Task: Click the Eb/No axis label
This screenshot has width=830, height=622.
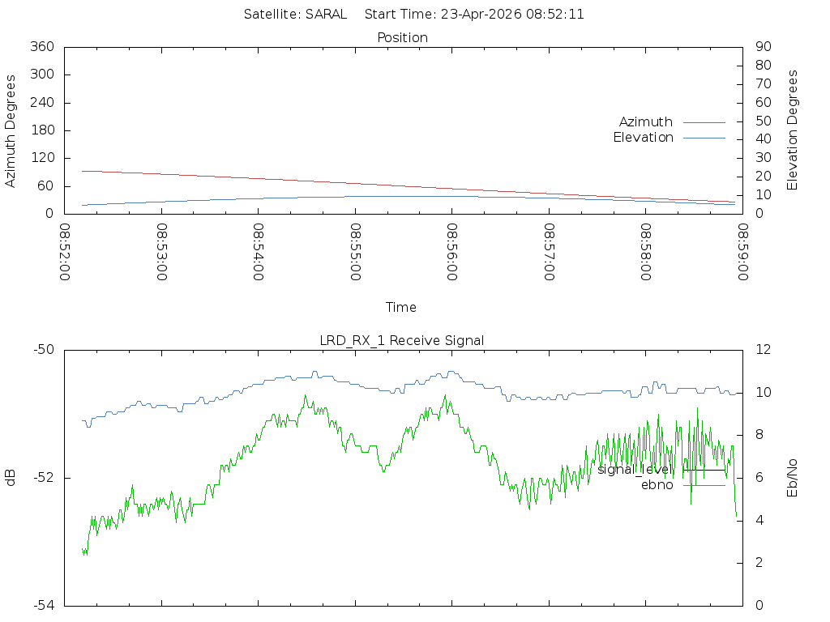Action: click(793, 478)
